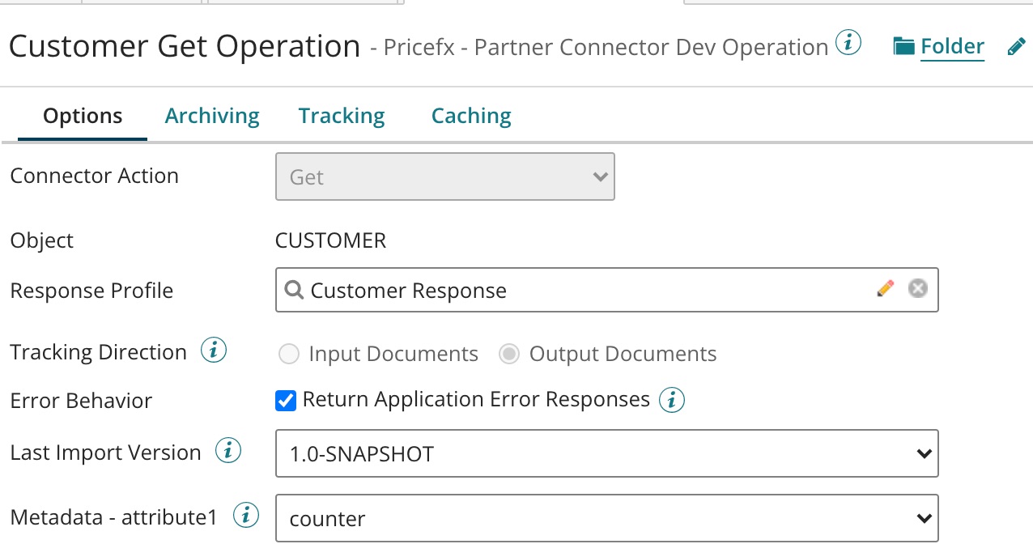Click the pencil icon next to Folder

coord(1016,47)
